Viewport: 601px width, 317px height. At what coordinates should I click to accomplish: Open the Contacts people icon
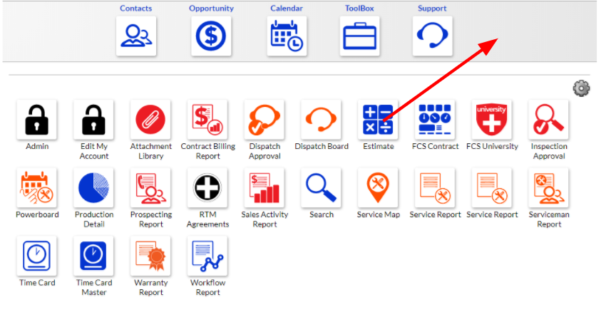(136, 36)
